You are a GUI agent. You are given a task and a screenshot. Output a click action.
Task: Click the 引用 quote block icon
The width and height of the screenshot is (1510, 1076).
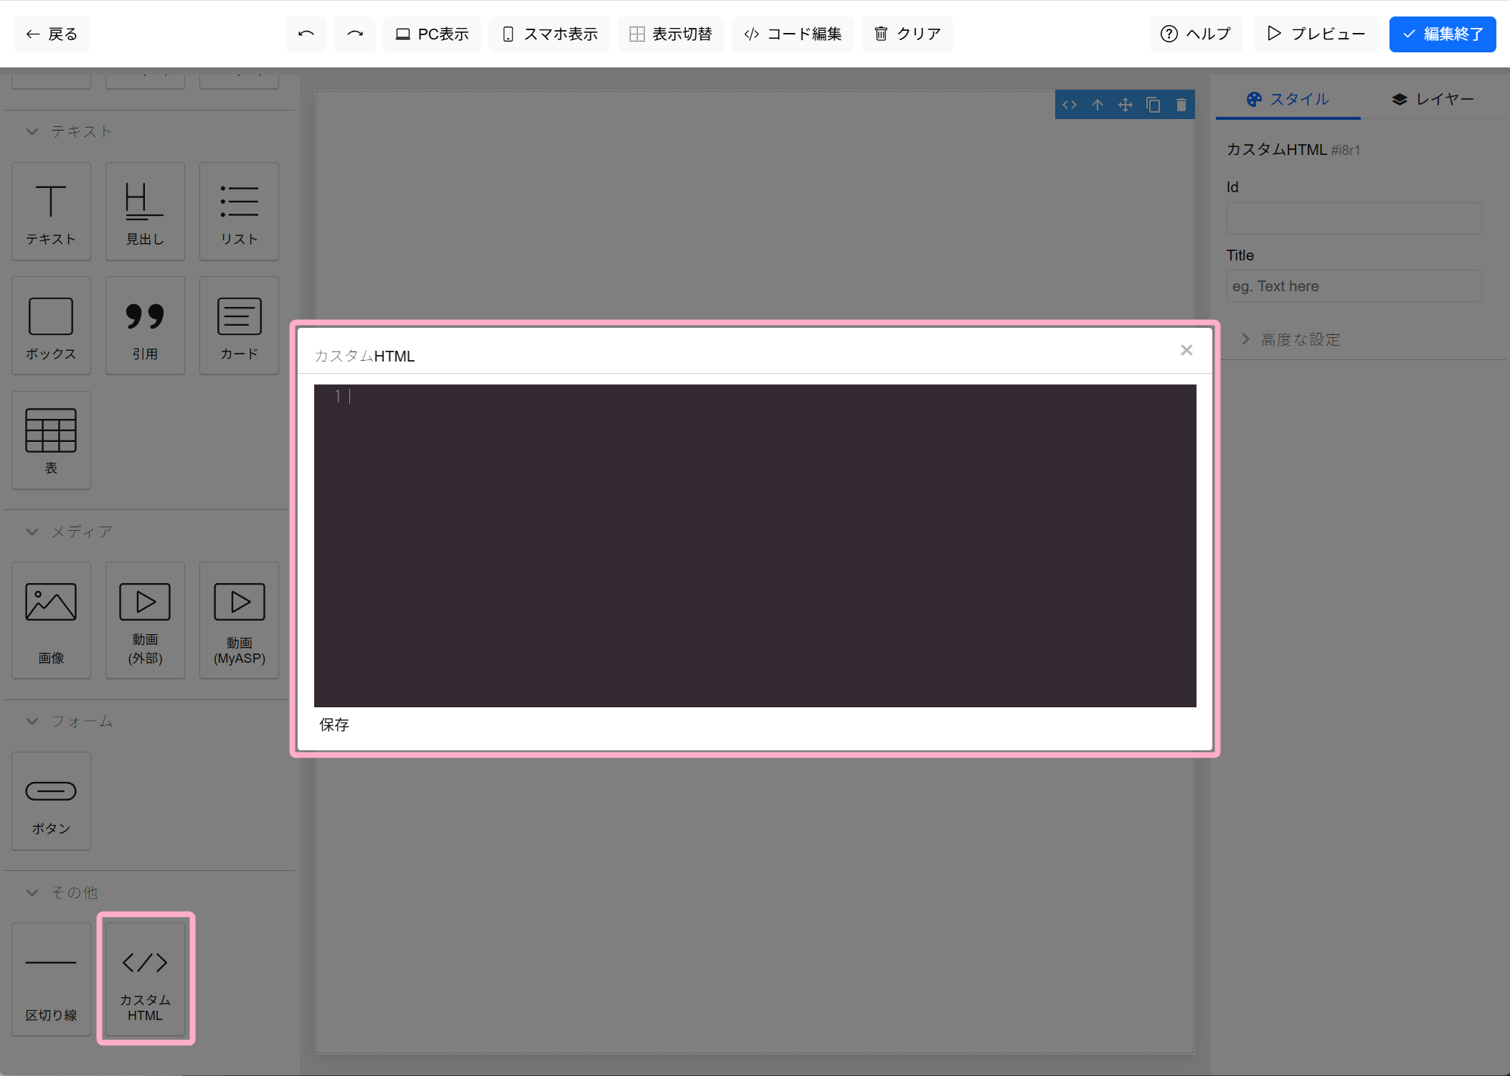coord(145,325)
